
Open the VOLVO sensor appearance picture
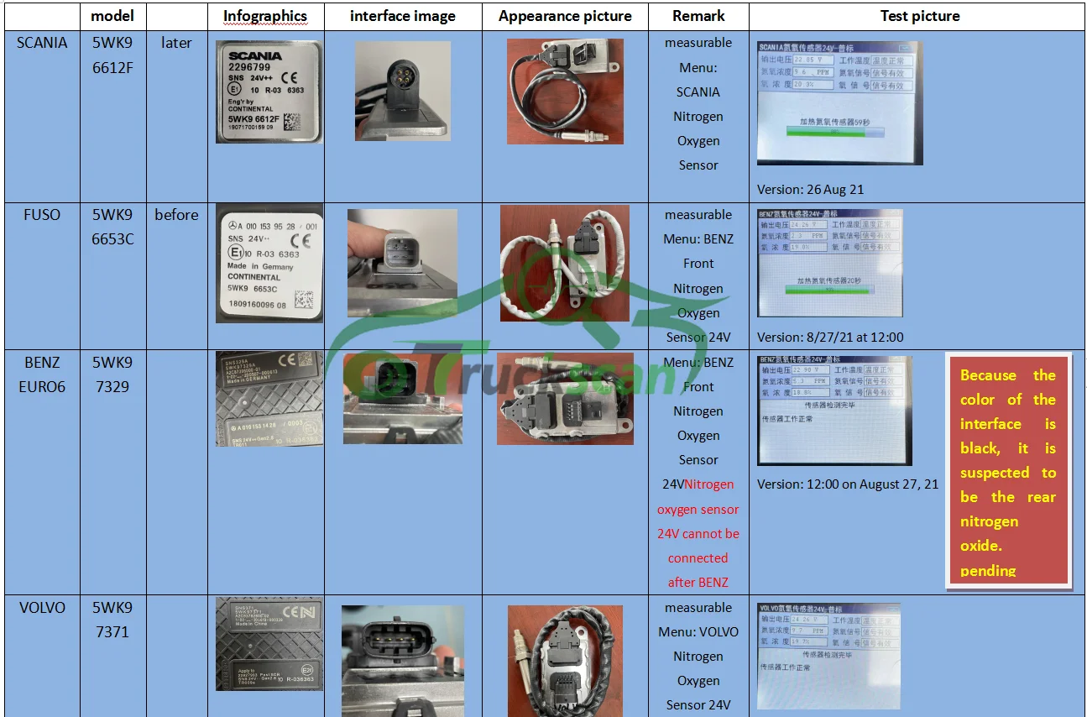point(565,662)
